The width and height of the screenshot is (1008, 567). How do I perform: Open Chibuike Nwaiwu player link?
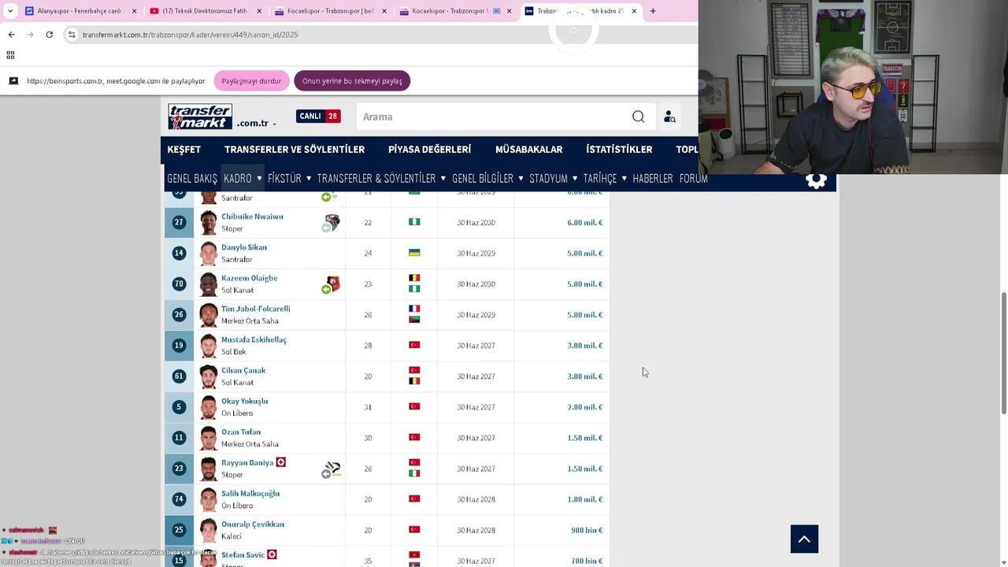point(252,217)
